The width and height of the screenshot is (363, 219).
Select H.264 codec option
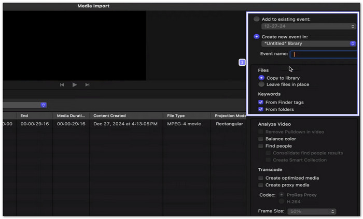(x=282, y=201)
